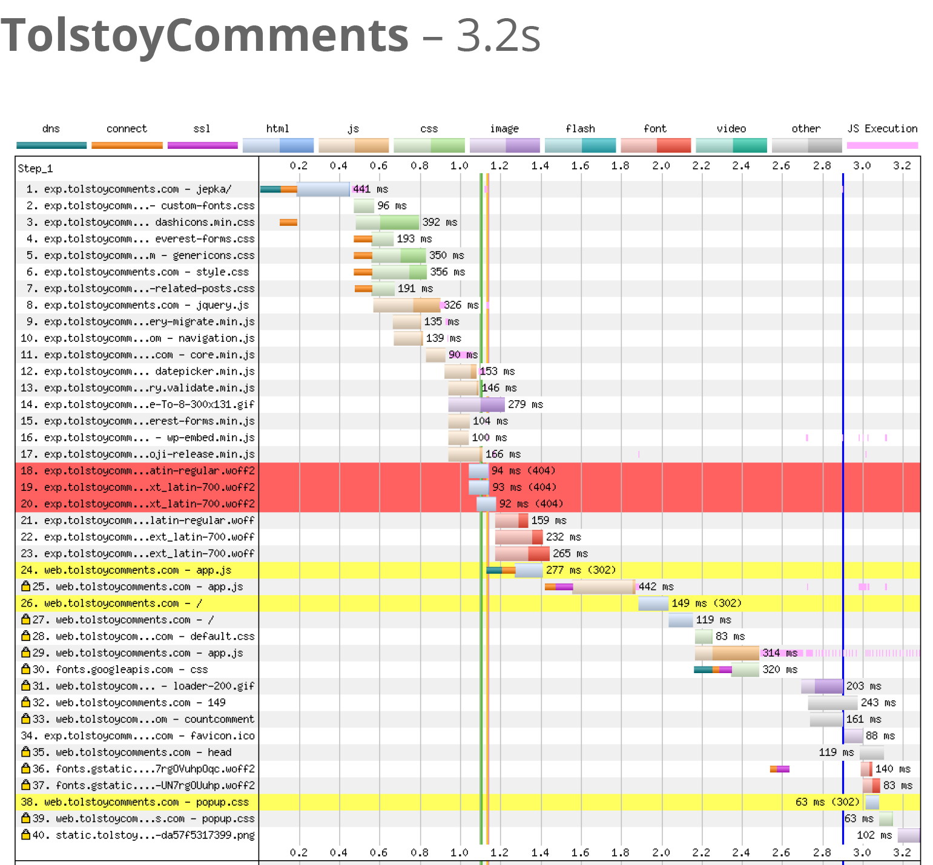Click the lock icon on request 25 app.js
This screenshot has height=865, width=933.
click(25, 586)
